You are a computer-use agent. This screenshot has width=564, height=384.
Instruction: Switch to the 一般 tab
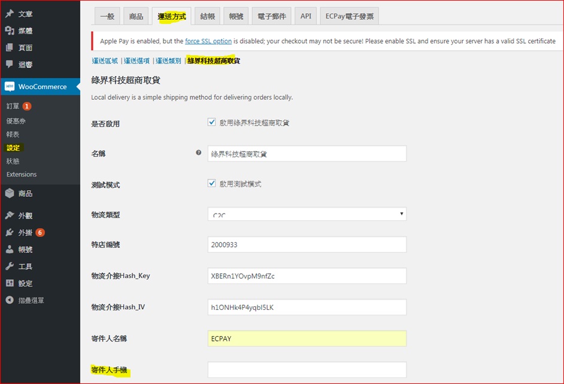[107, 16]
